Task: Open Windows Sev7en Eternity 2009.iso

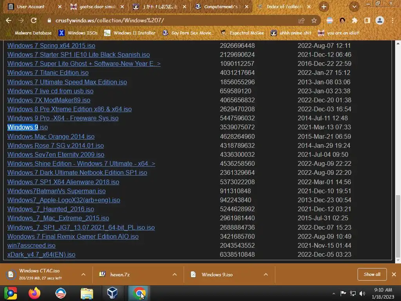Action: (x=56, y=154)
